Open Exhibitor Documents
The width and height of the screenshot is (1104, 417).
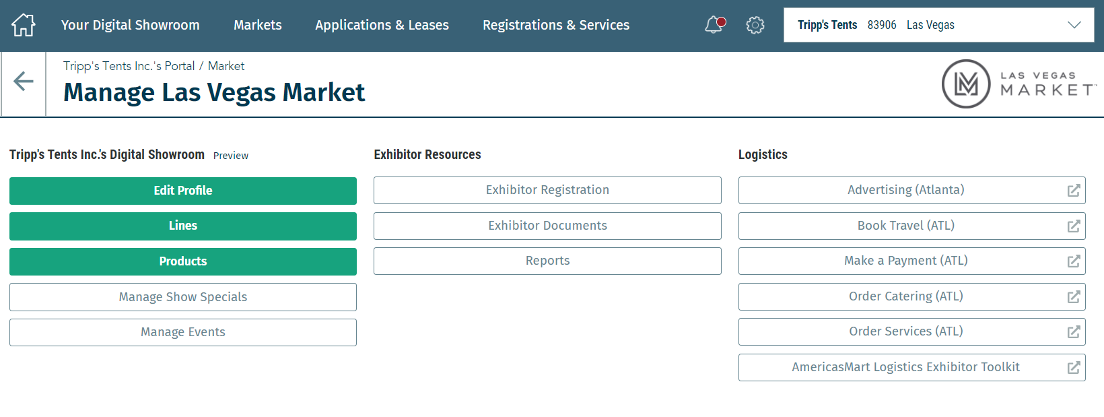[x=547, y=226]
